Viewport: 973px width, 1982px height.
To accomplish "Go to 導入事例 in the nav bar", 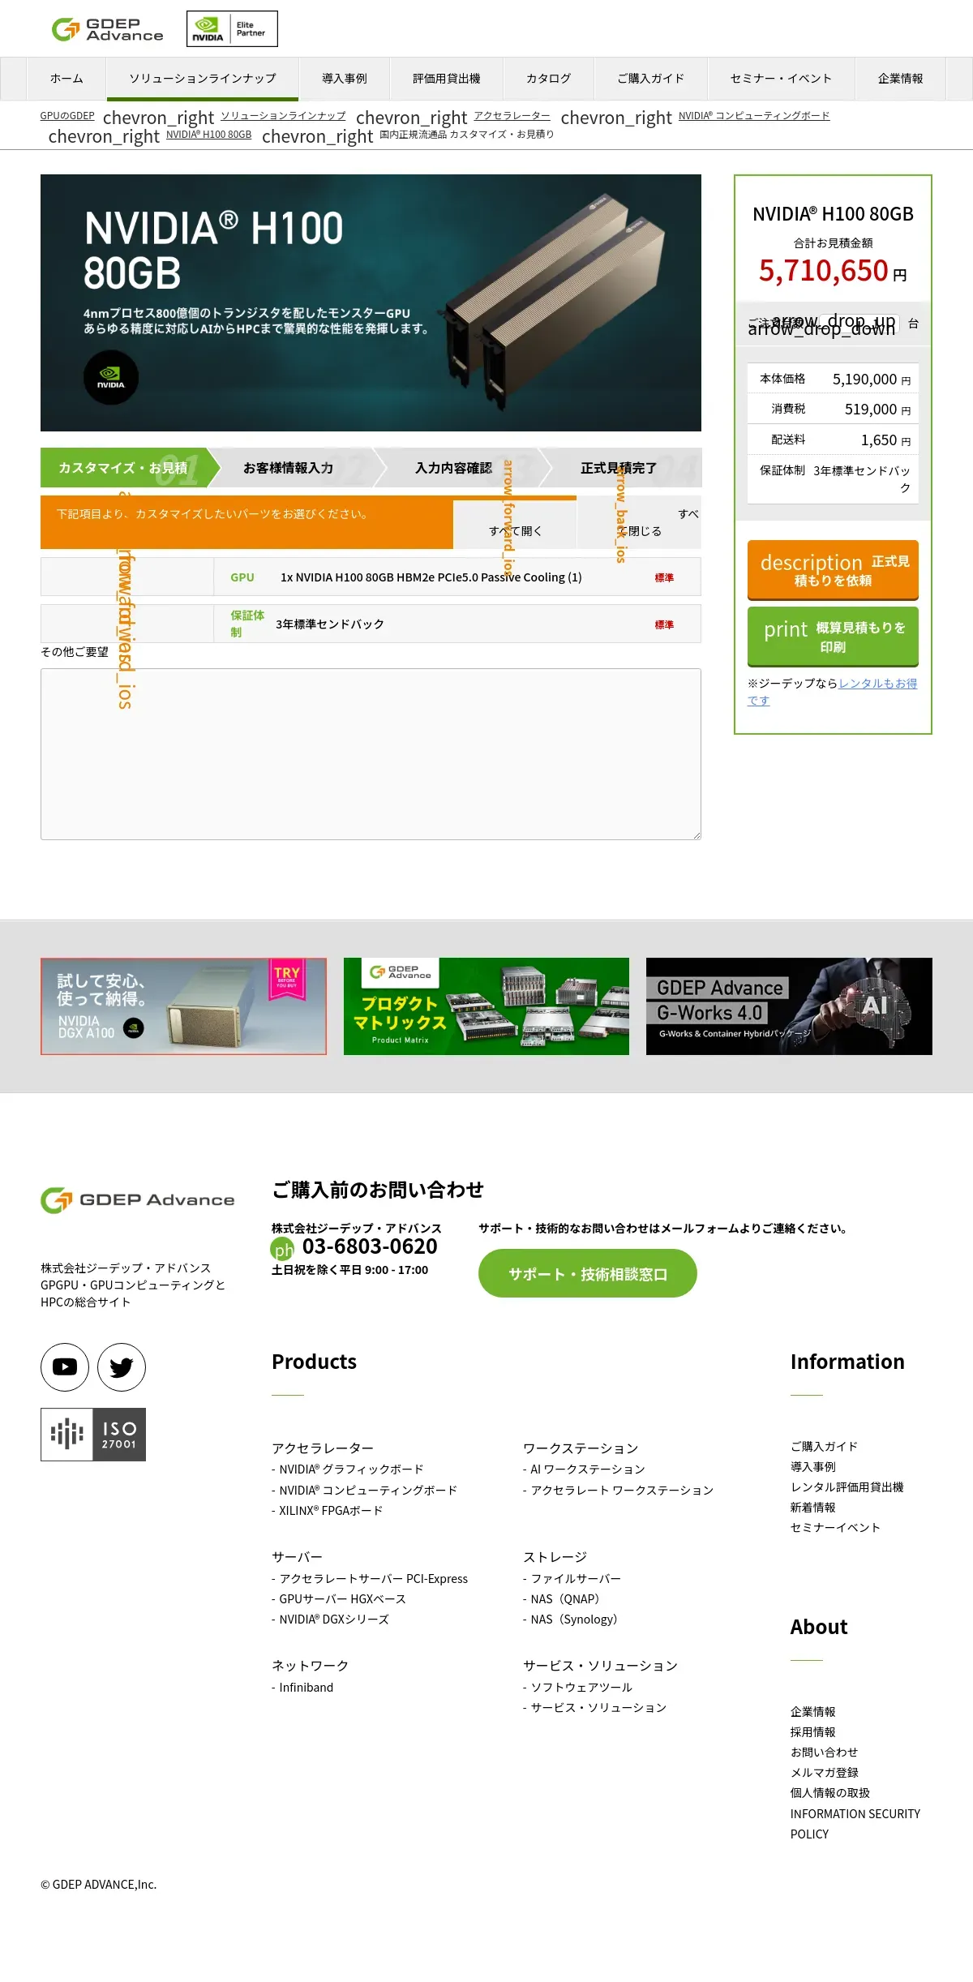I will (345, 79).
